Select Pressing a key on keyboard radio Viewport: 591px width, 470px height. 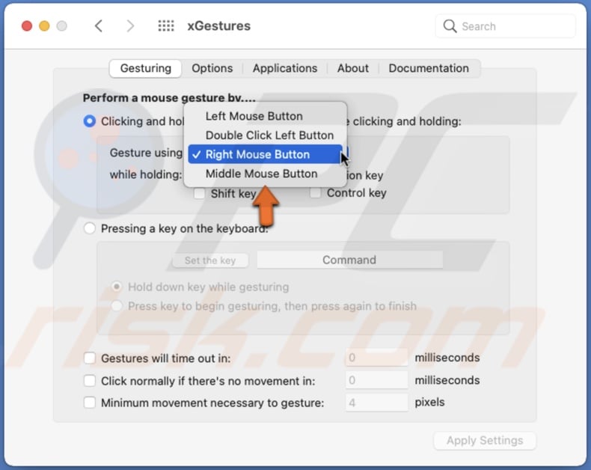pos(89,228)
